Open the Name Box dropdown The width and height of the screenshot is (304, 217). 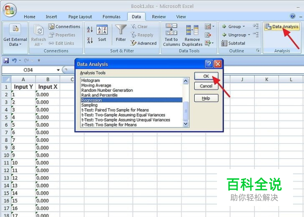coord(58,70)
